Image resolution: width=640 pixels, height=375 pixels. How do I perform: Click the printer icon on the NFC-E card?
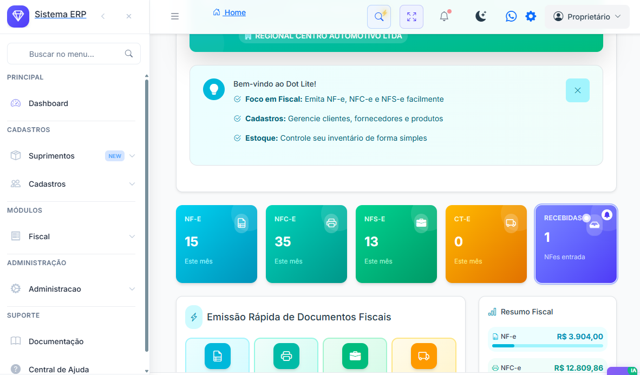pyautogui.click(x=331, y=222)
